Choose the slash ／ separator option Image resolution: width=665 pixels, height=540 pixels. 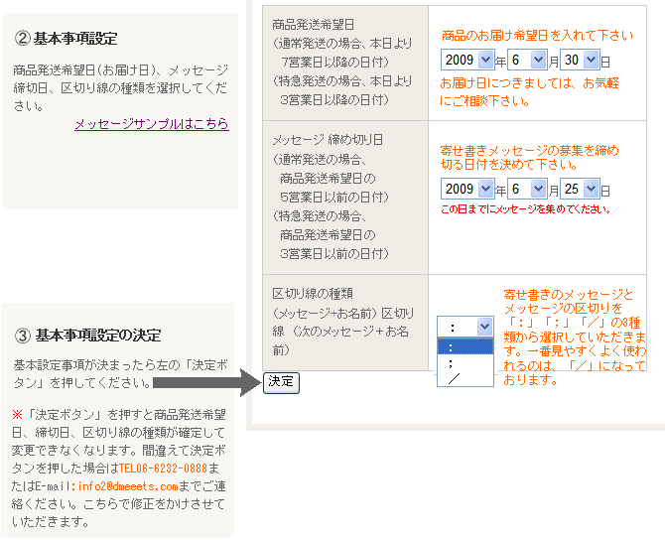464,378
